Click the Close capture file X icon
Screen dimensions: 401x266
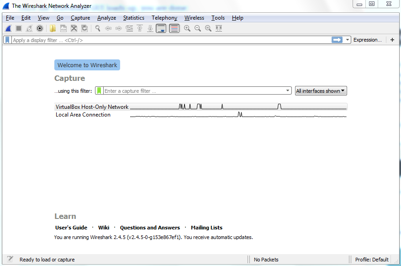[x=74, y=28]
